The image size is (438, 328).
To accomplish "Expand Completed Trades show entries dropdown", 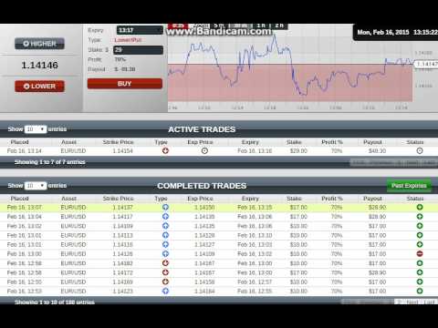I will (36, 186).
